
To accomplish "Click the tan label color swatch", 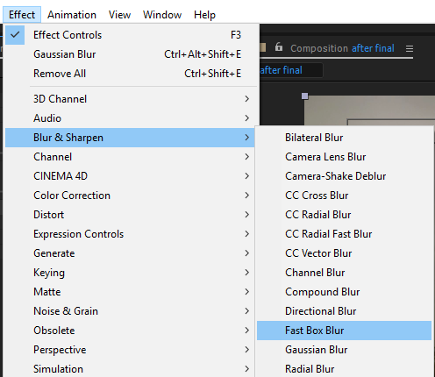I will pos(263,47).
